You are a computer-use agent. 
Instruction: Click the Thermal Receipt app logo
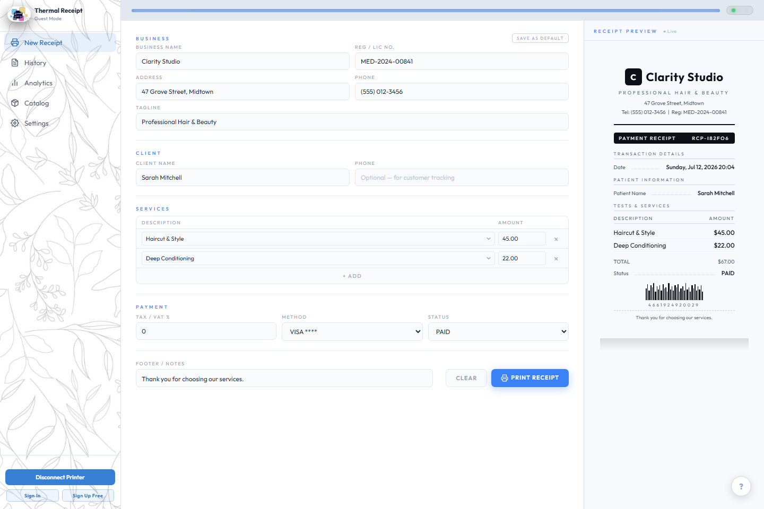coord(19,14)
